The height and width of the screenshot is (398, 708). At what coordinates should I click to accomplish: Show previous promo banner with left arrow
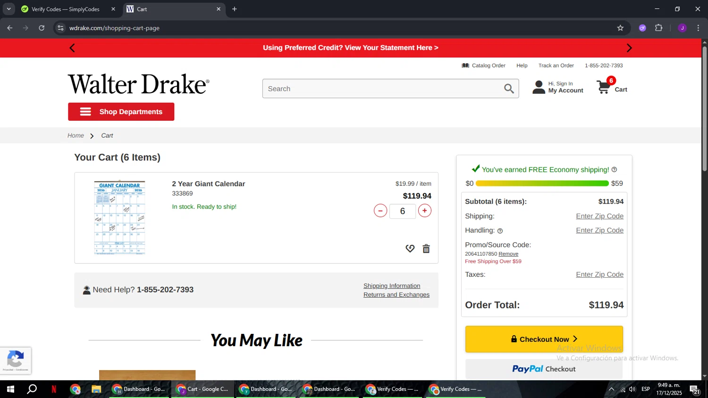(x=72, y=48)
